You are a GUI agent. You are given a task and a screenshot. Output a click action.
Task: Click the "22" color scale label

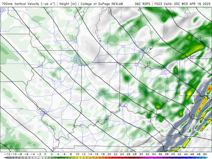pos(116,154)
